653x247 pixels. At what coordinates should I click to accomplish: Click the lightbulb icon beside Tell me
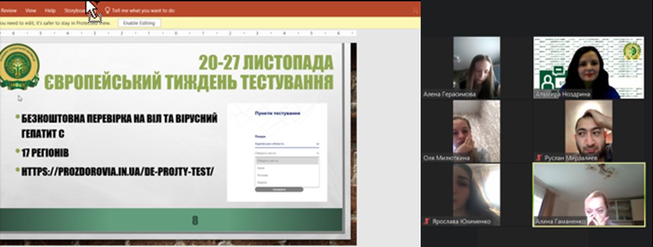pos(107,11)
